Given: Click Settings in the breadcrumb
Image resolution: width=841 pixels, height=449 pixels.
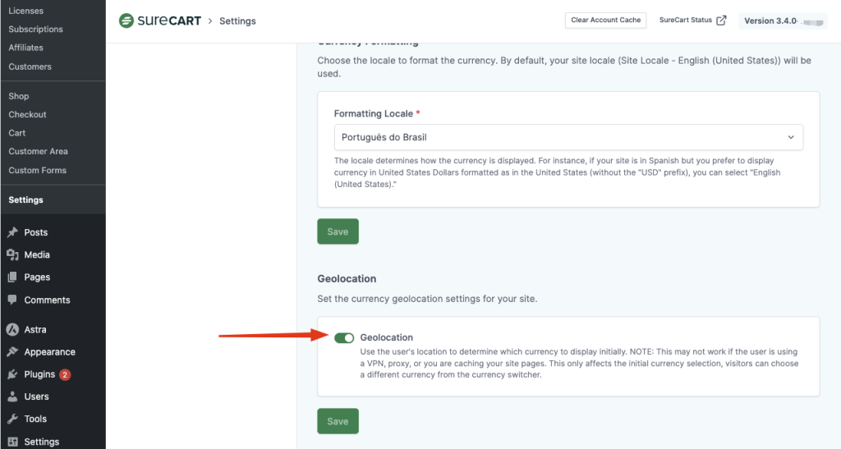Looking at the screenshot, I should tap(237, 21).
